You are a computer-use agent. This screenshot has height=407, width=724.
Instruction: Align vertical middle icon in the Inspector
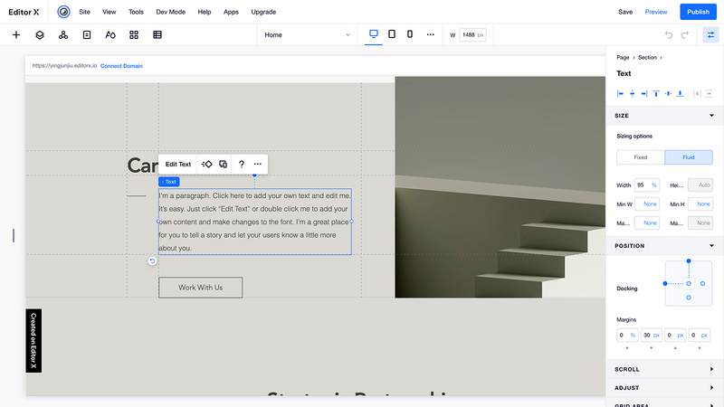[x=668, y=94]
